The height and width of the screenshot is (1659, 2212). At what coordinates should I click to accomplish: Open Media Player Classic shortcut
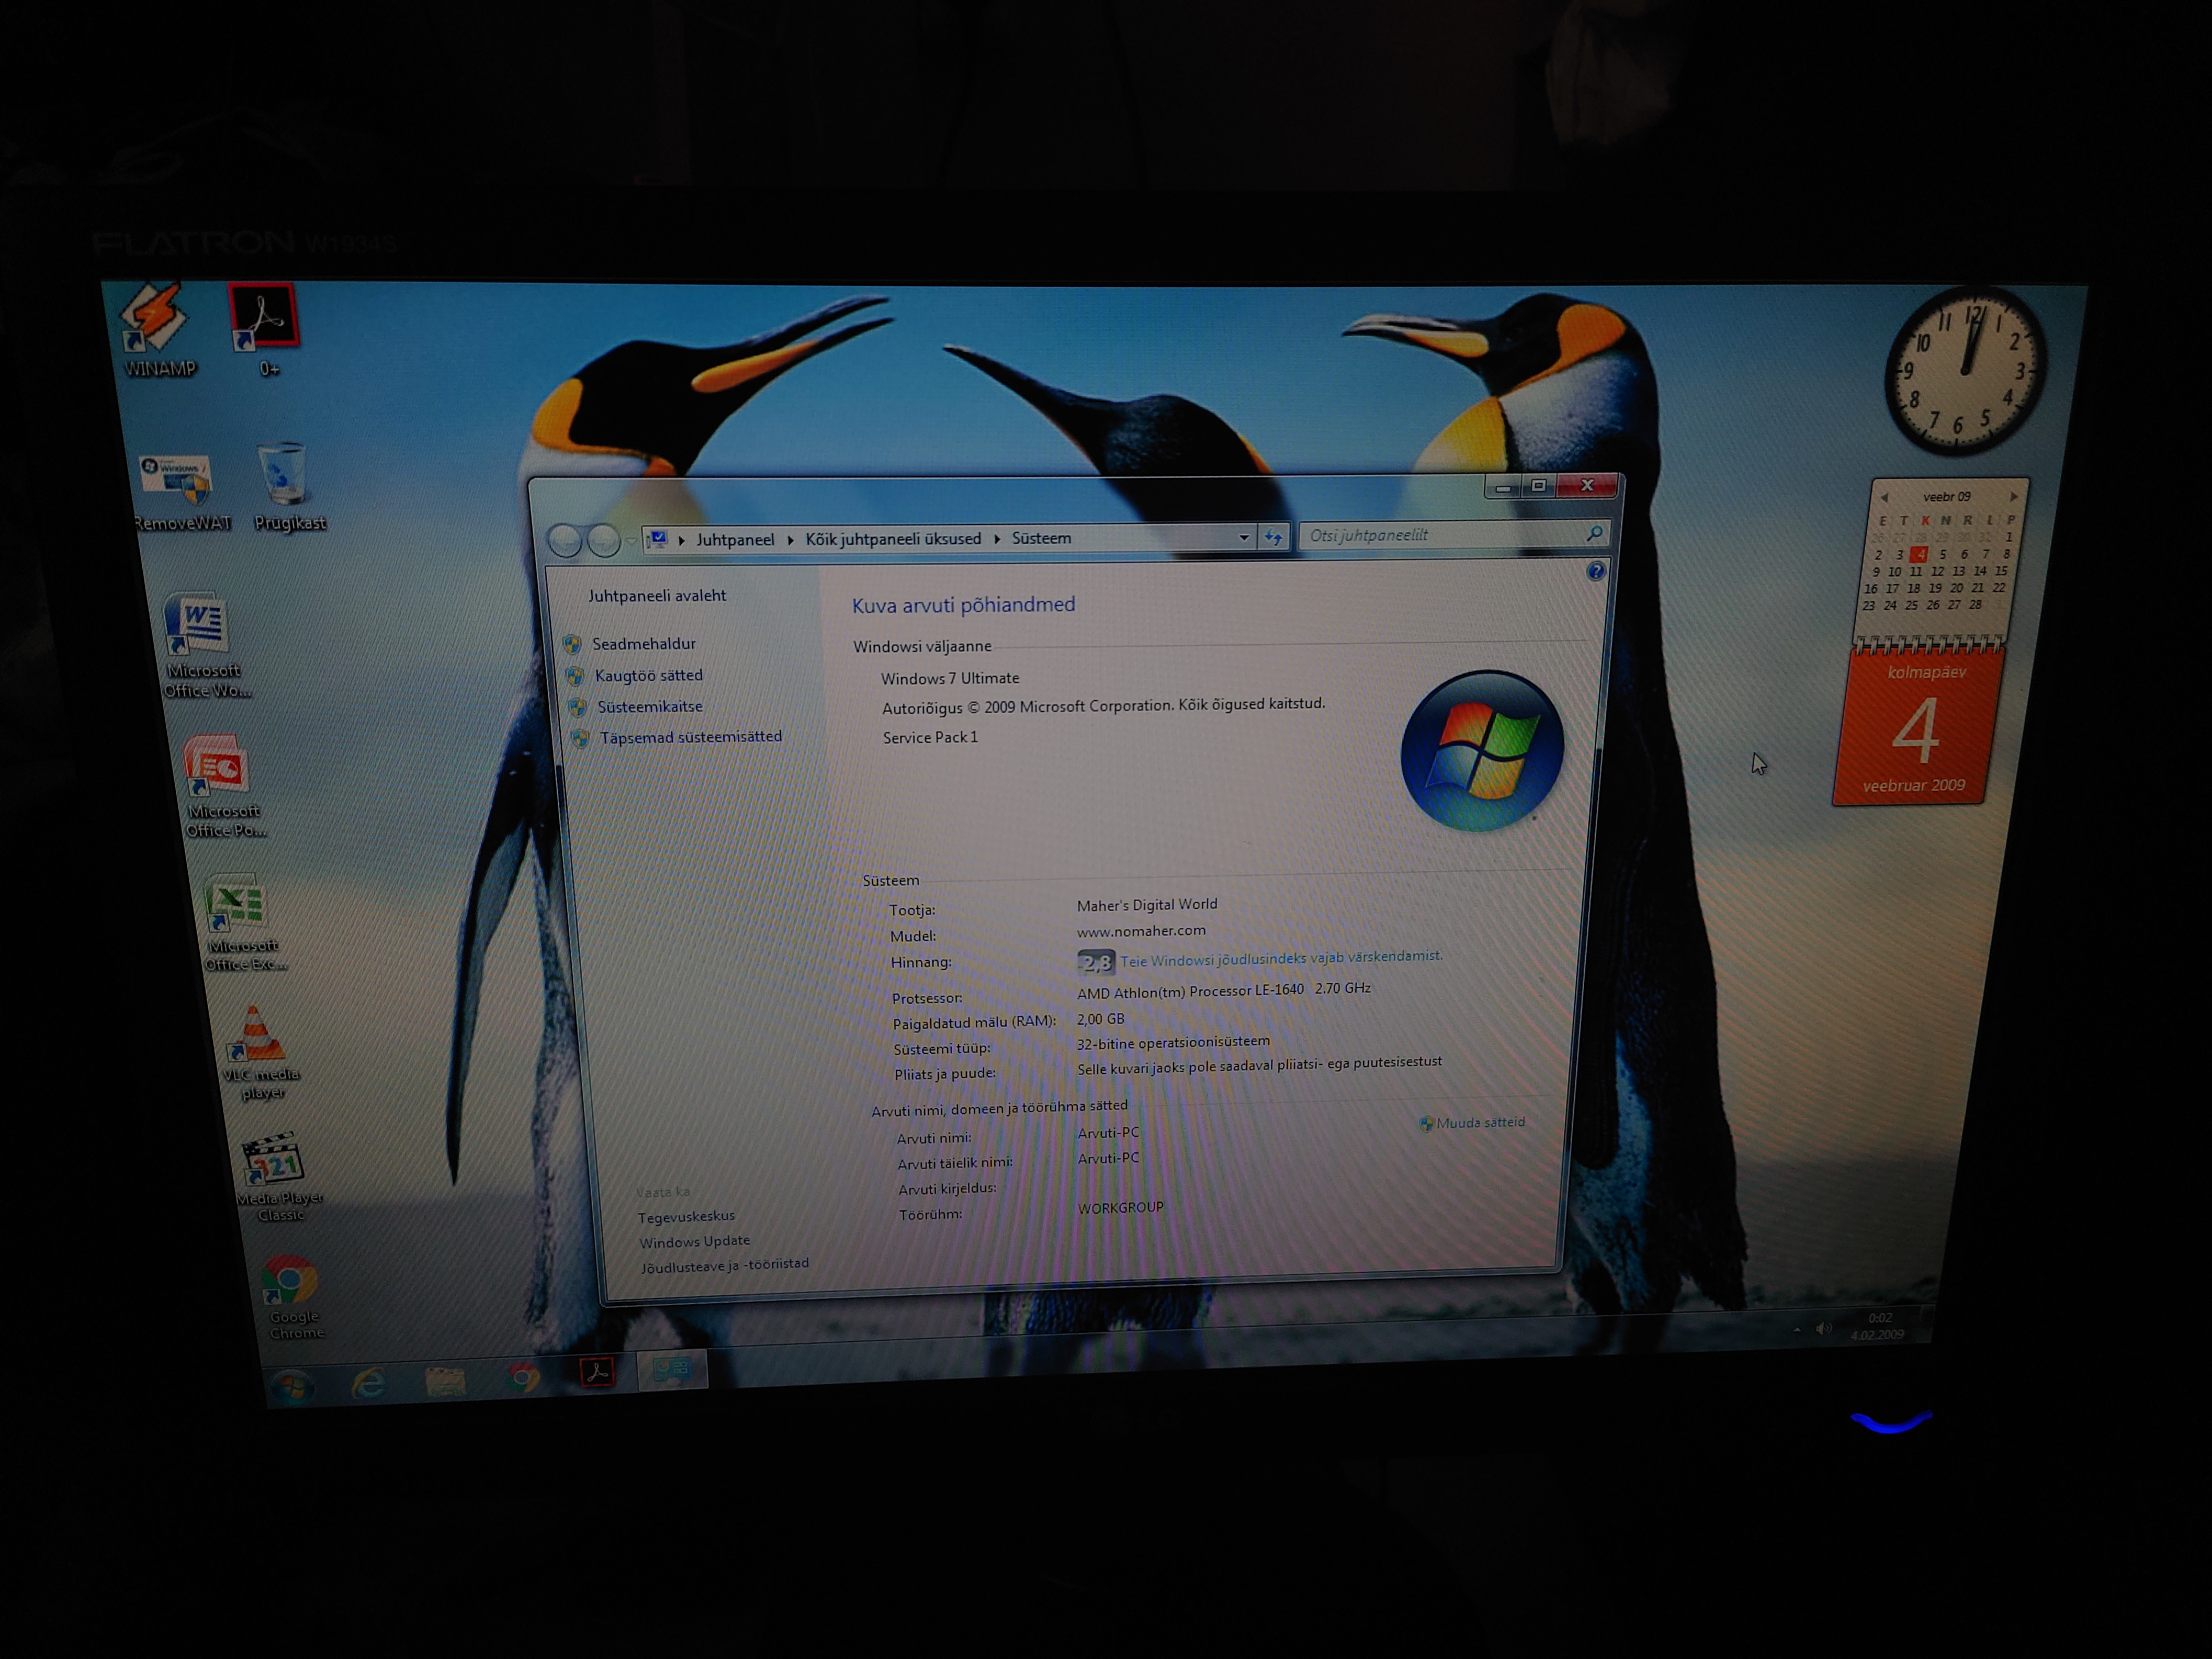[277, 1177]
